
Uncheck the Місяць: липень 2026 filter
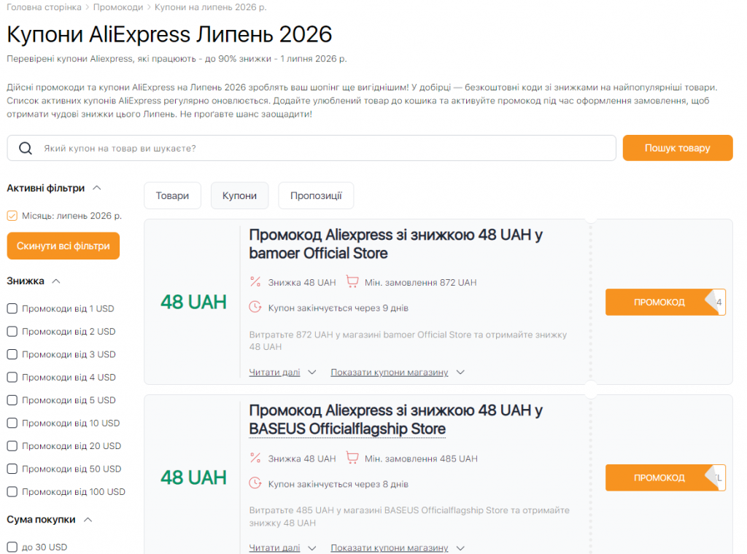tap(12, 216)
